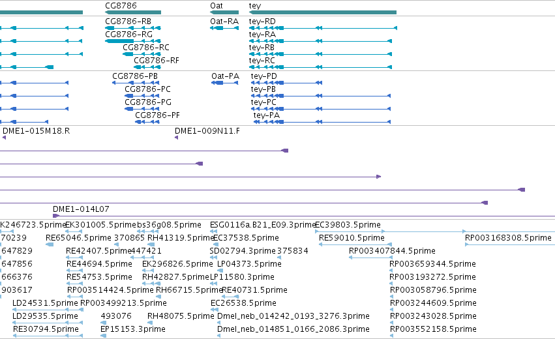Viewport: 555px width, 339px height.
Task: Click protein label CG8786-PF
Action: (x=158, y=115)
